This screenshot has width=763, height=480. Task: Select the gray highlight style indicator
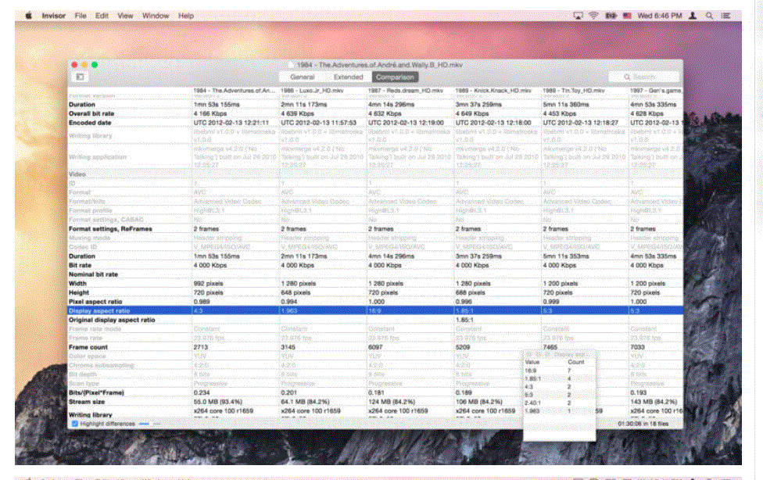[x=156, y=424]
